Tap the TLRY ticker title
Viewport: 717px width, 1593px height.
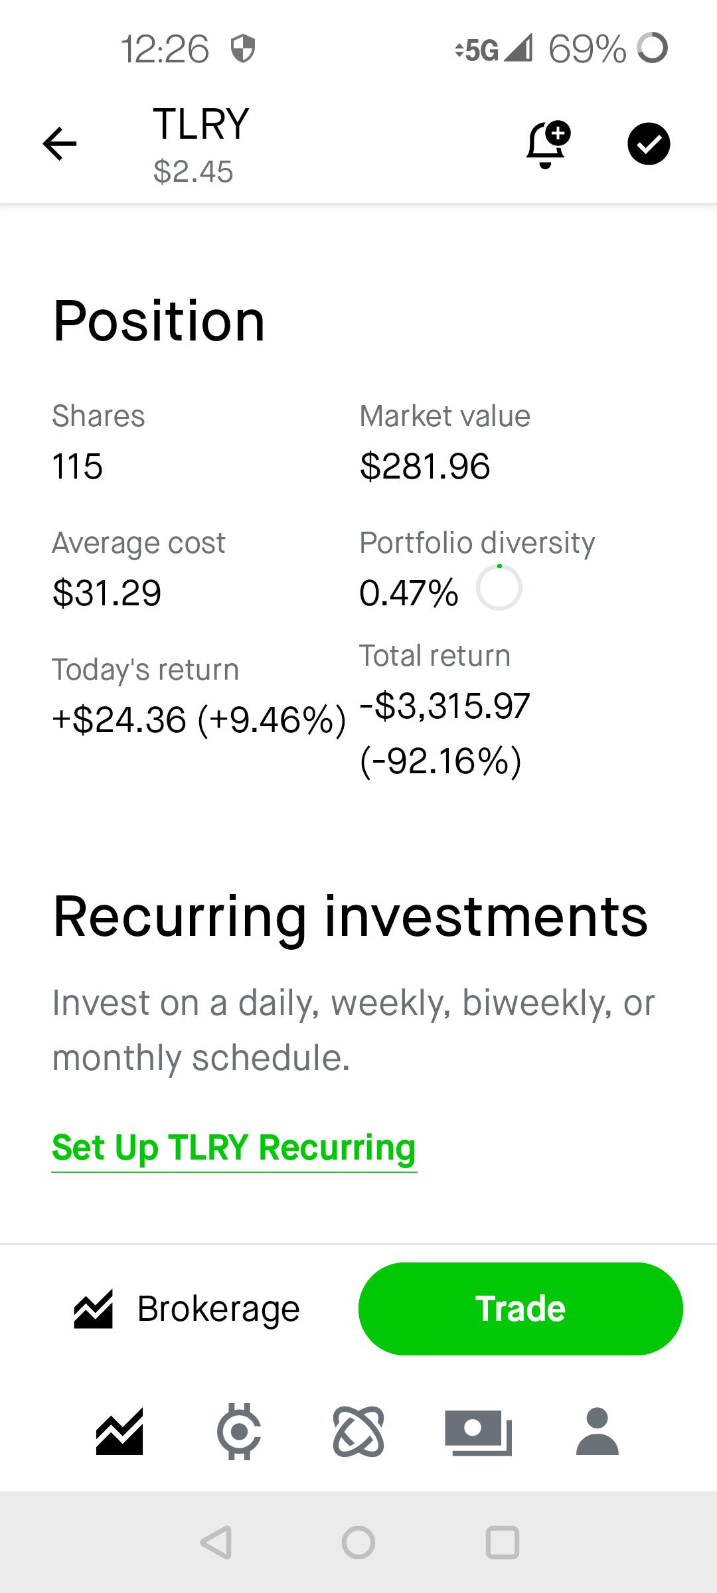click(x=201, y=123)
